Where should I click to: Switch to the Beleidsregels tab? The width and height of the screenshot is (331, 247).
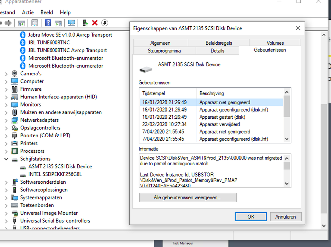coord(219,43)
